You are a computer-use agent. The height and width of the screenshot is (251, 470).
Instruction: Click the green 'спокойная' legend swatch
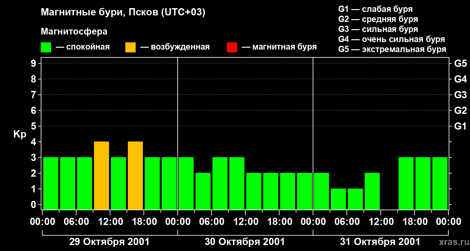click(x=46, y=47)
